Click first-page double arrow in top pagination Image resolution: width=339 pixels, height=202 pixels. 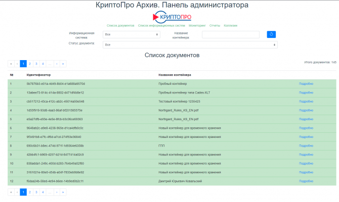tap(11, 64)
